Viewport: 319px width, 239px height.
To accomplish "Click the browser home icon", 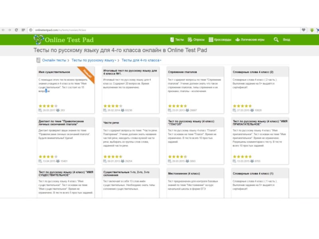I will 23,30.
